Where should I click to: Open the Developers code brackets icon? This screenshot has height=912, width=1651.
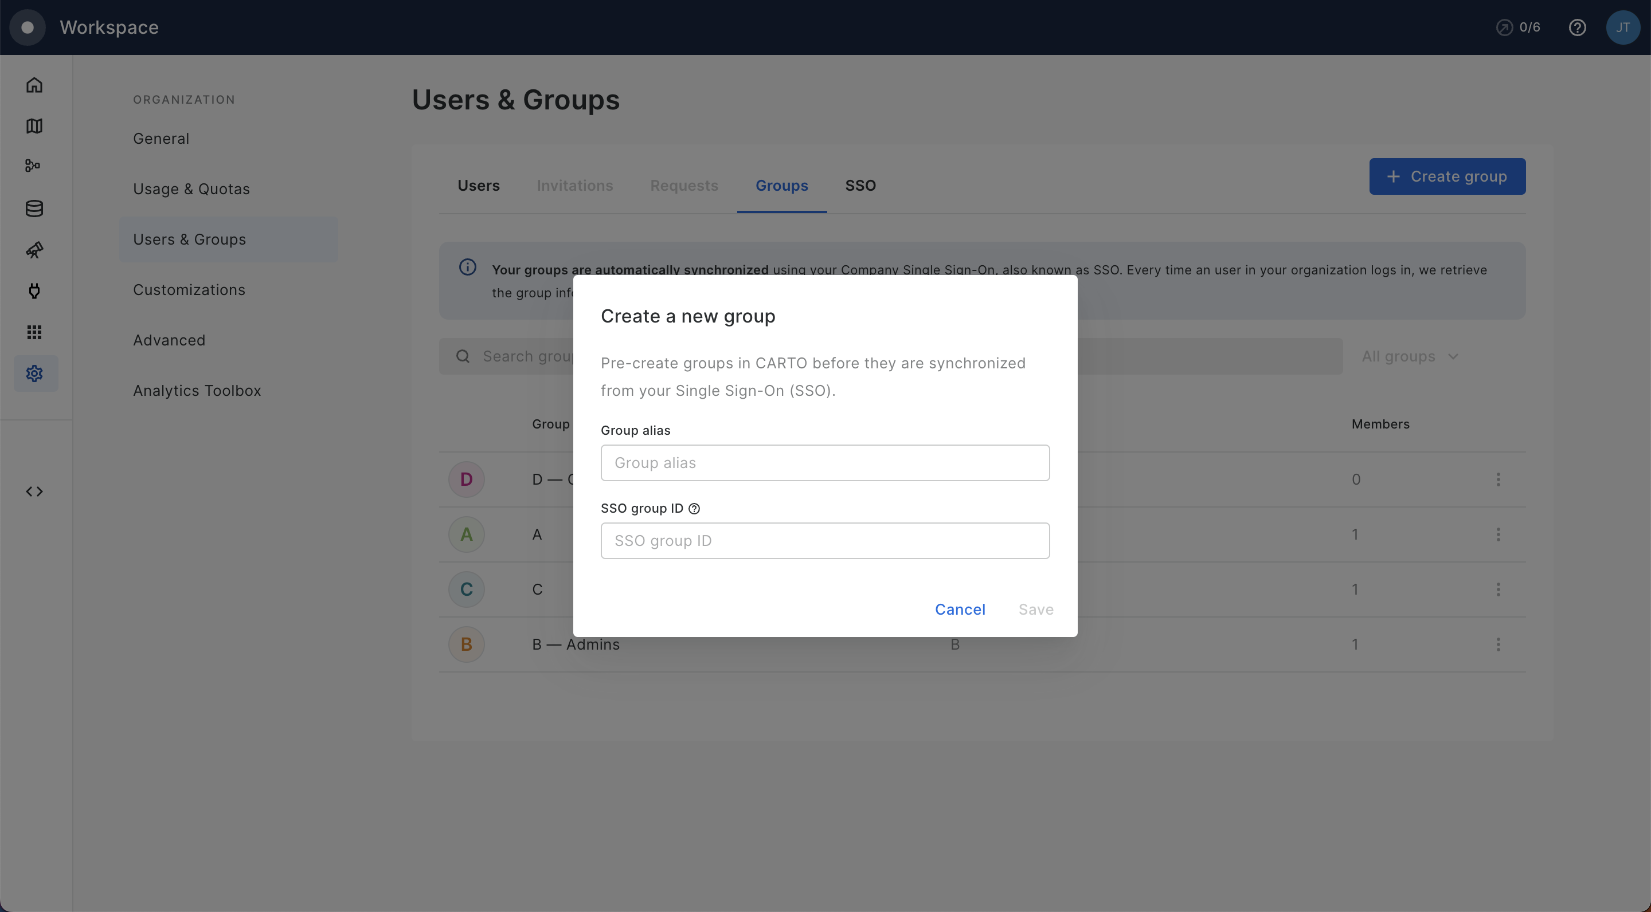(x=34, y=492)
